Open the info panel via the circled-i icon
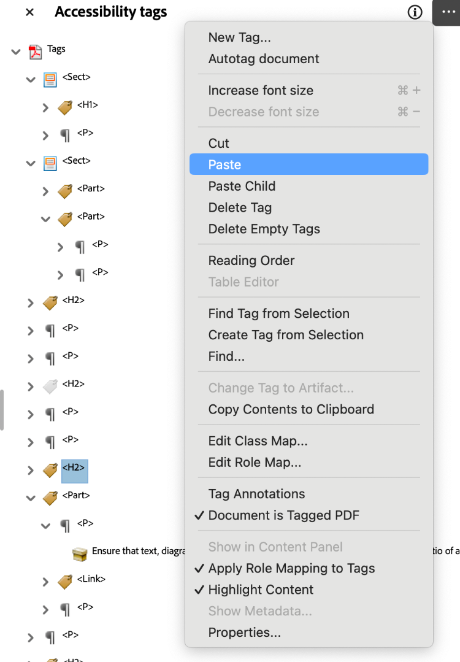 [415, 12]
